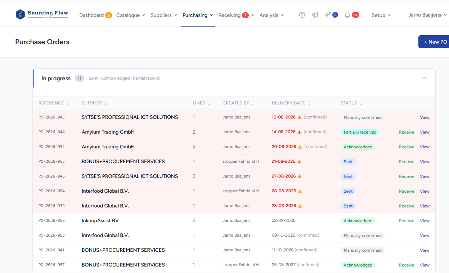Viewport: 449px width, 273px height.
Task: Receive purchase order PO-2026-044
Action: pyautogui.click(x=407, y=132)
